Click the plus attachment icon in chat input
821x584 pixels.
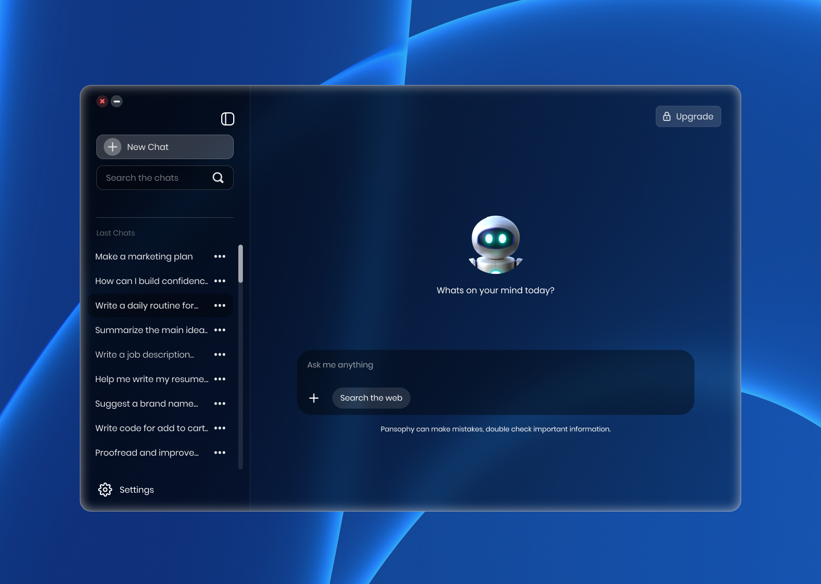coord(314,398)
